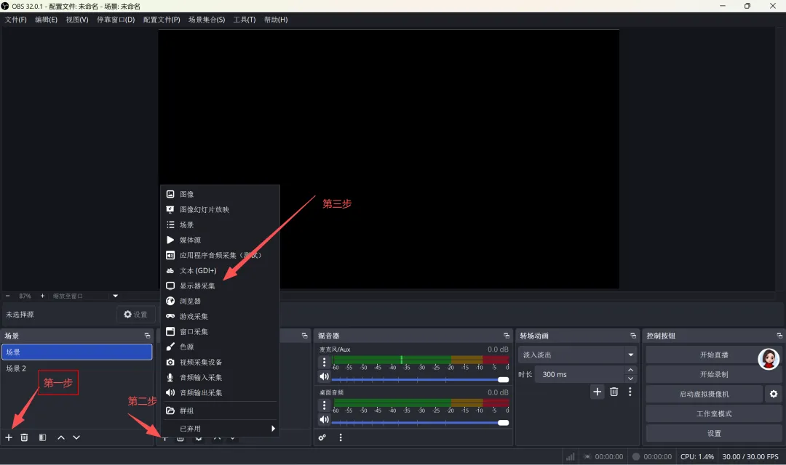Float the sources dock panel
Viewport: 786px width, 465px height.
305,336
